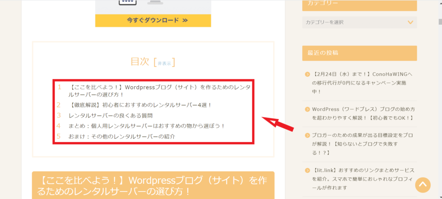
Task: Click the 今すぐダウンロード banner button
Action: tap(153, 20)
